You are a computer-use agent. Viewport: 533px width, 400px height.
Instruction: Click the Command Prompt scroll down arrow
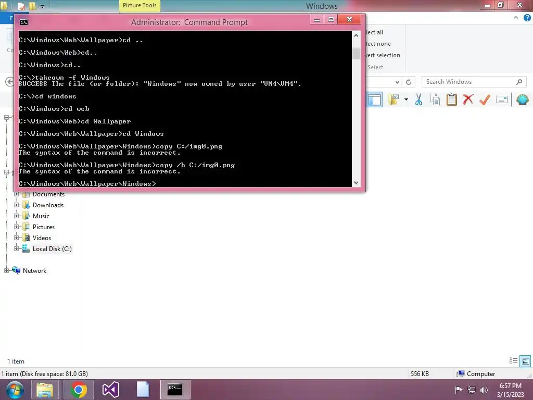(x=356, y=183)
